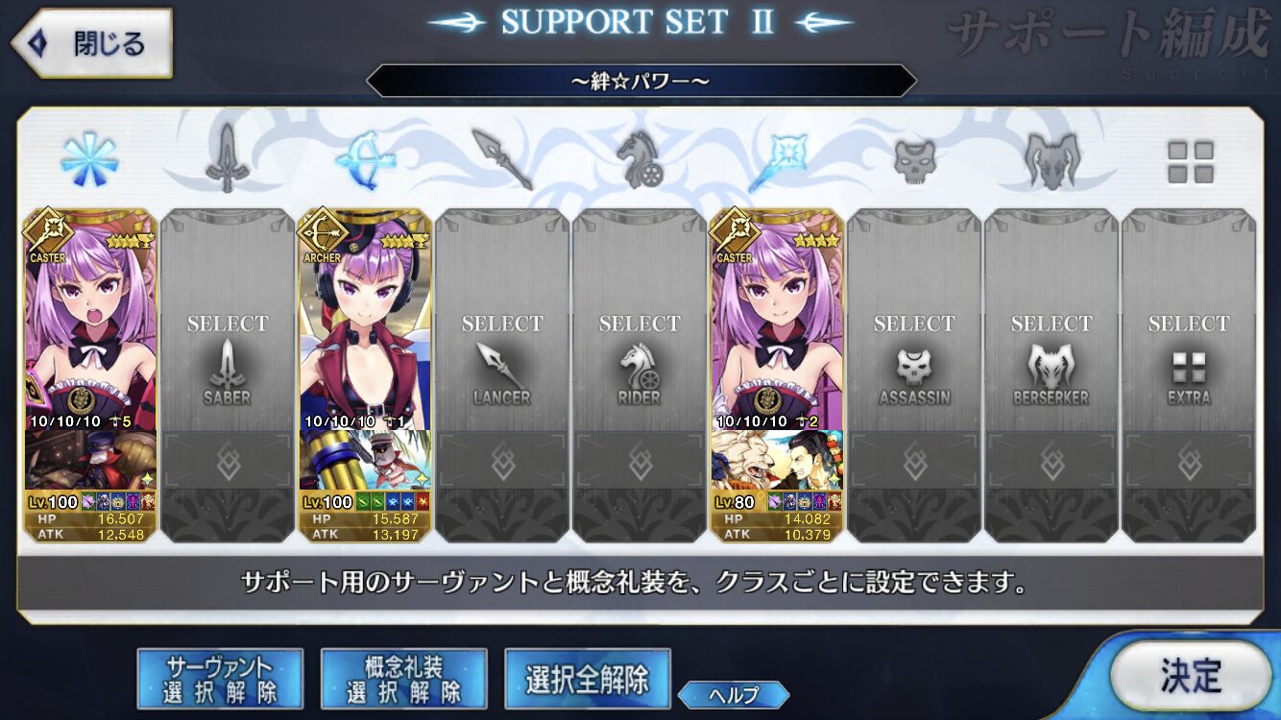Viewport: 1281px width, 720px height.
Task: Select the Assassin class skull icon
Action: click(x=914, y=161)
